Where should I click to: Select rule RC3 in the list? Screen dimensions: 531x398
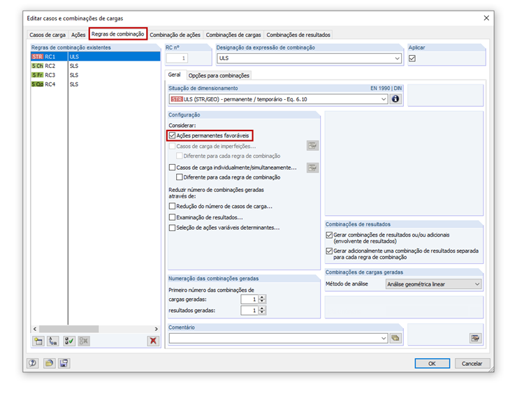click(96, 75)
